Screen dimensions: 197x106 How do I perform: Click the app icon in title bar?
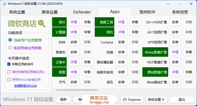(4, 4)
